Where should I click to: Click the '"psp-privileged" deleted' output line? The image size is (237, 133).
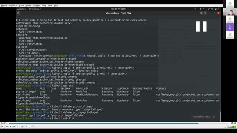coord(50,116)
